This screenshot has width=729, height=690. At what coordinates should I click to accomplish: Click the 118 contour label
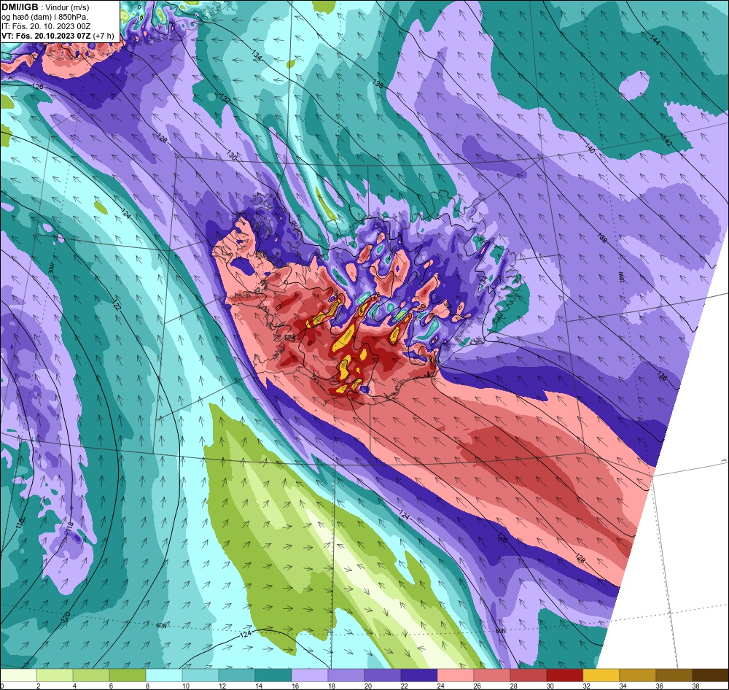point(70,526)
